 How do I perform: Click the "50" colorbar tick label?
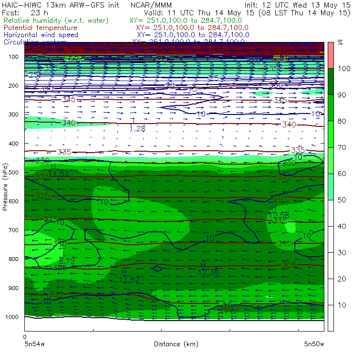pos(342,200)
